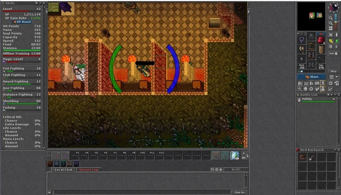Collapse left sidebar arrow beside game view
Image resolution: width=341 pixels, height=195 pixels.
coord(47,12)
